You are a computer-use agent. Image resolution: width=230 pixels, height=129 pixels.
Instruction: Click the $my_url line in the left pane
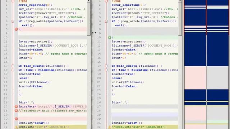click(x=52, y=9)
